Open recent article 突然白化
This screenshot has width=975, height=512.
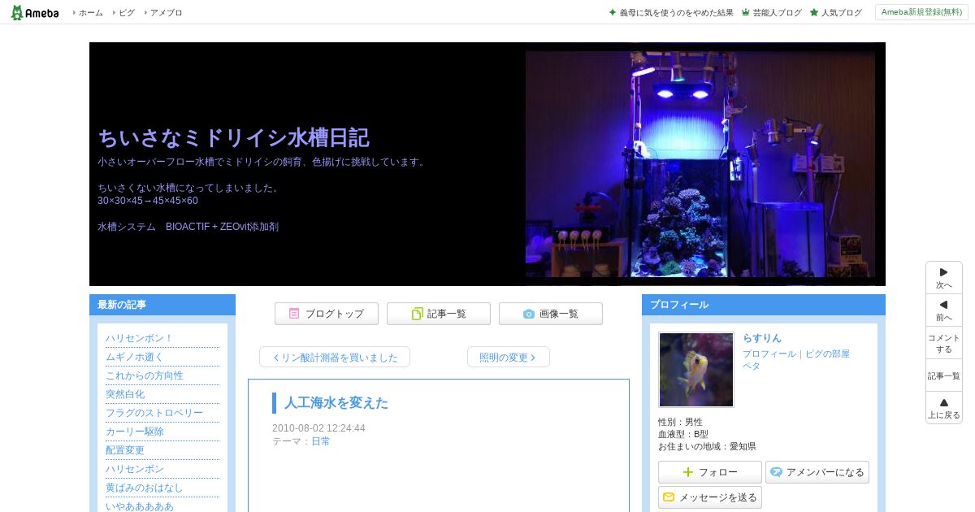pos(124,394)
